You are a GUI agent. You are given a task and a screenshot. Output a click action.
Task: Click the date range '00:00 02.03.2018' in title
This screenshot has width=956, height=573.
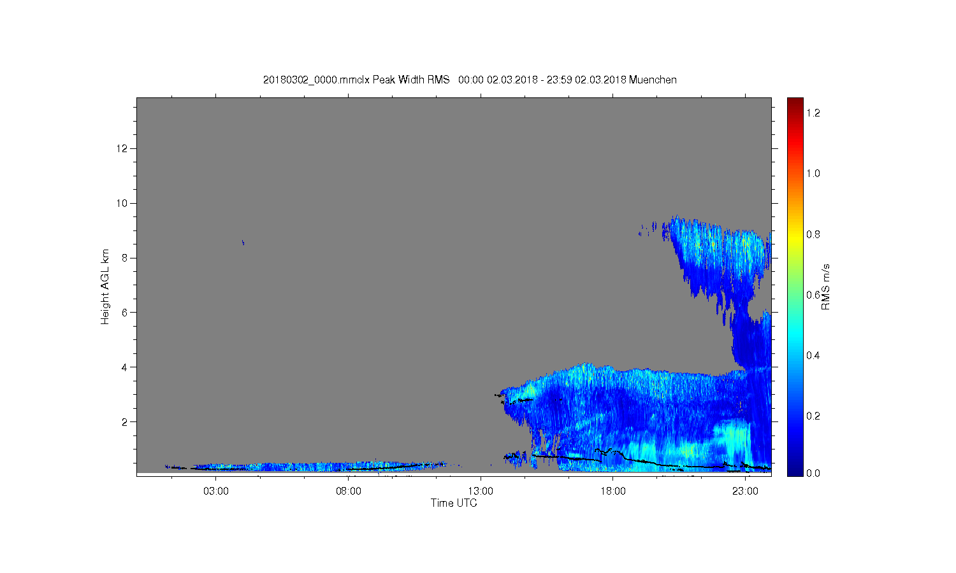[498, 80]
